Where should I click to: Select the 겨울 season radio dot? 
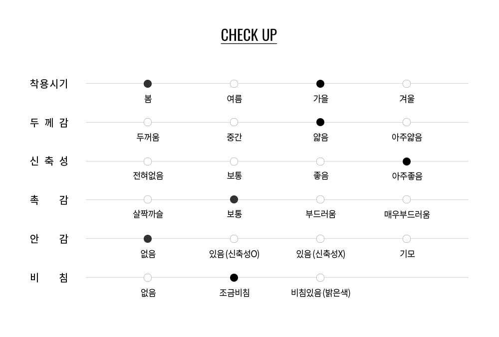click(x=406, y=84)
